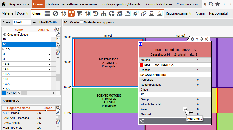The width and height of the screenshot is (233, 130).
Task: Switch to Docenti section
Action: [22, 13]
